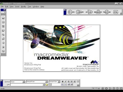Align text right in property inspector
Screen dimensions: 123x92
point(75,82)
